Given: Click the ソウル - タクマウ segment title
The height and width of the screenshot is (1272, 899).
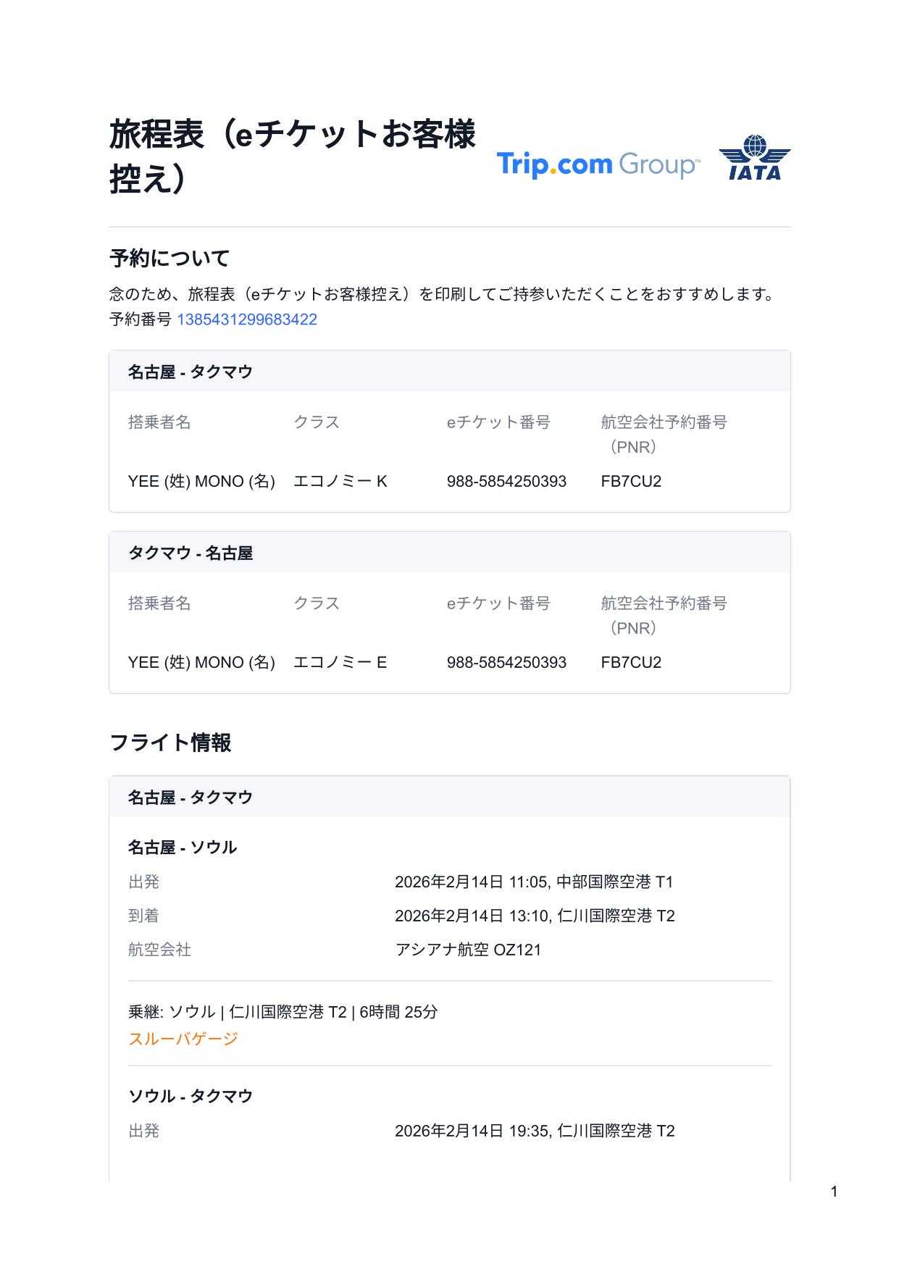Looking at the screenshot, I should 190,1096.
